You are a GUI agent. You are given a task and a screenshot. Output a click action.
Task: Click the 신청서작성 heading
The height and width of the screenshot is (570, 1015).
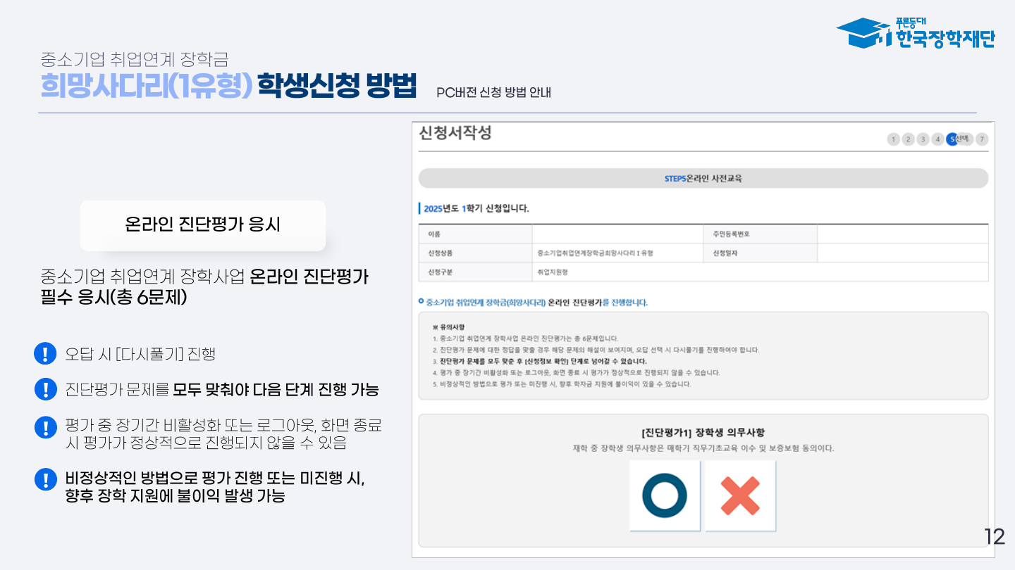pos(455,133)
